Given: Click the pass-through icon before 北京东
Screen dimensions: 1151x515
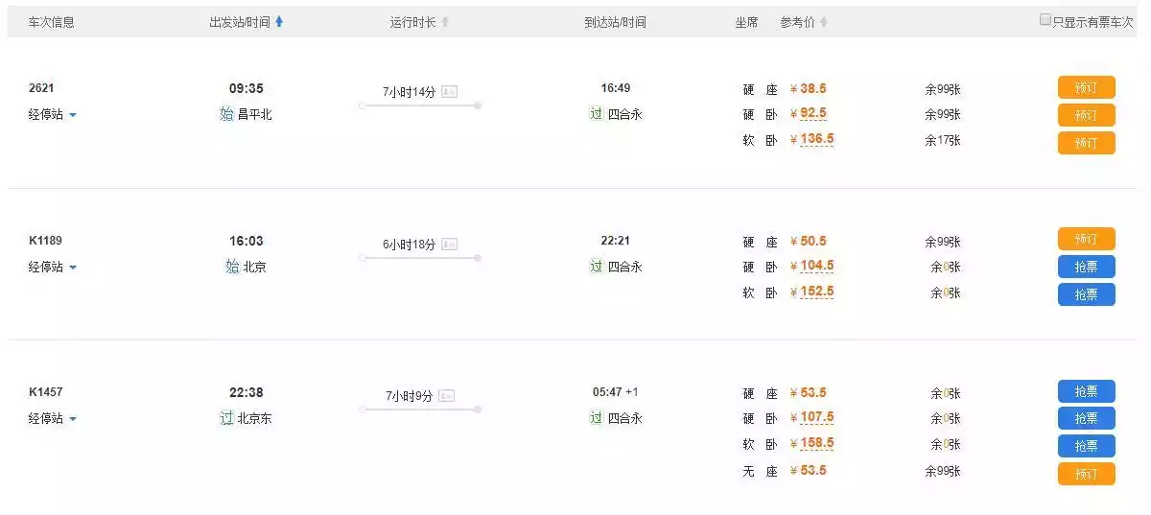Looking at the screenshot, I should (226, 418).
